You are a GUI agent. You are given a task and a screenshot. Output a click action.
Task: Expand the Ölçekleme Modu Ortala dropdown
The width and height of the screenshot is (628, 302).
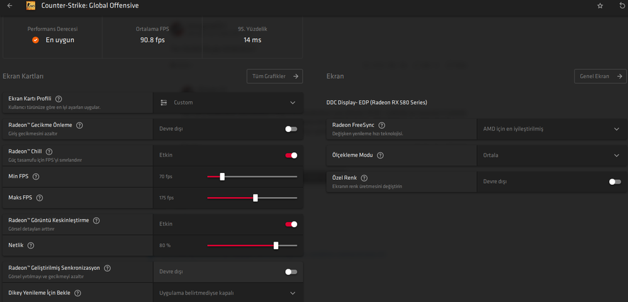tap(552, 155)
